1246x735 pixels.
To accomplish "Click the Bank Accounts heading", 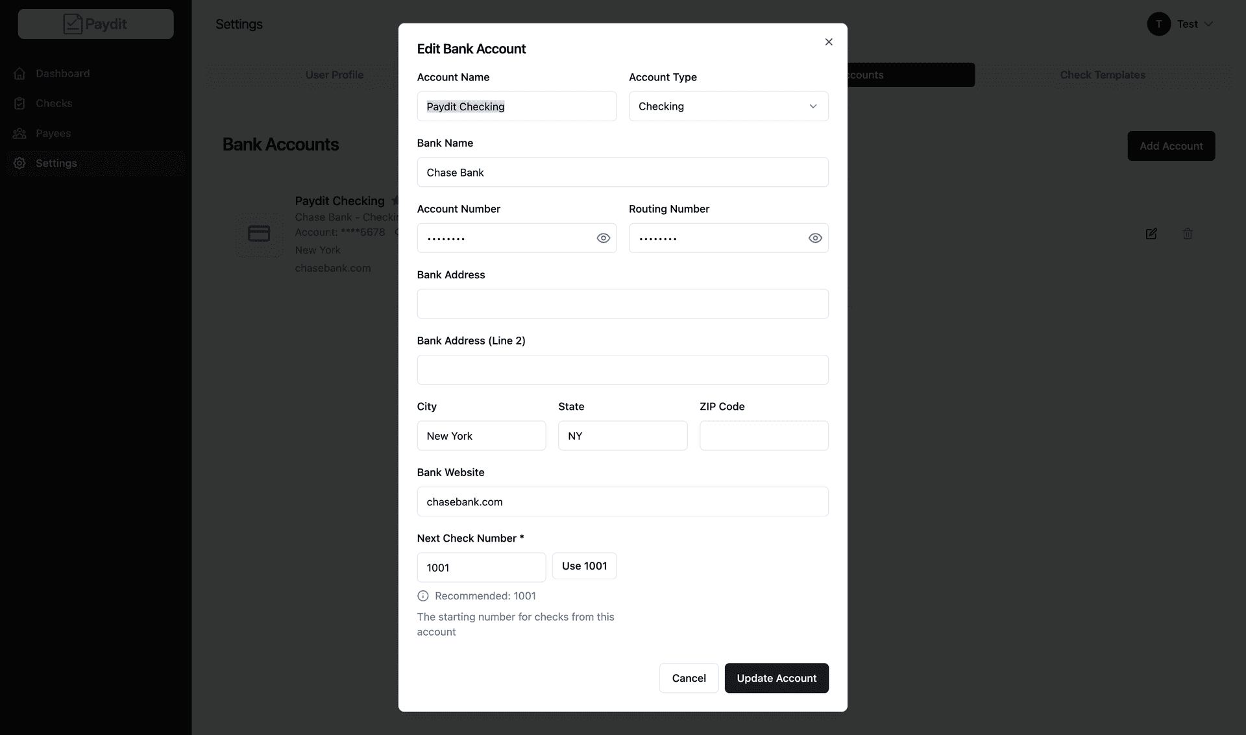I will (x=280, y=144).
